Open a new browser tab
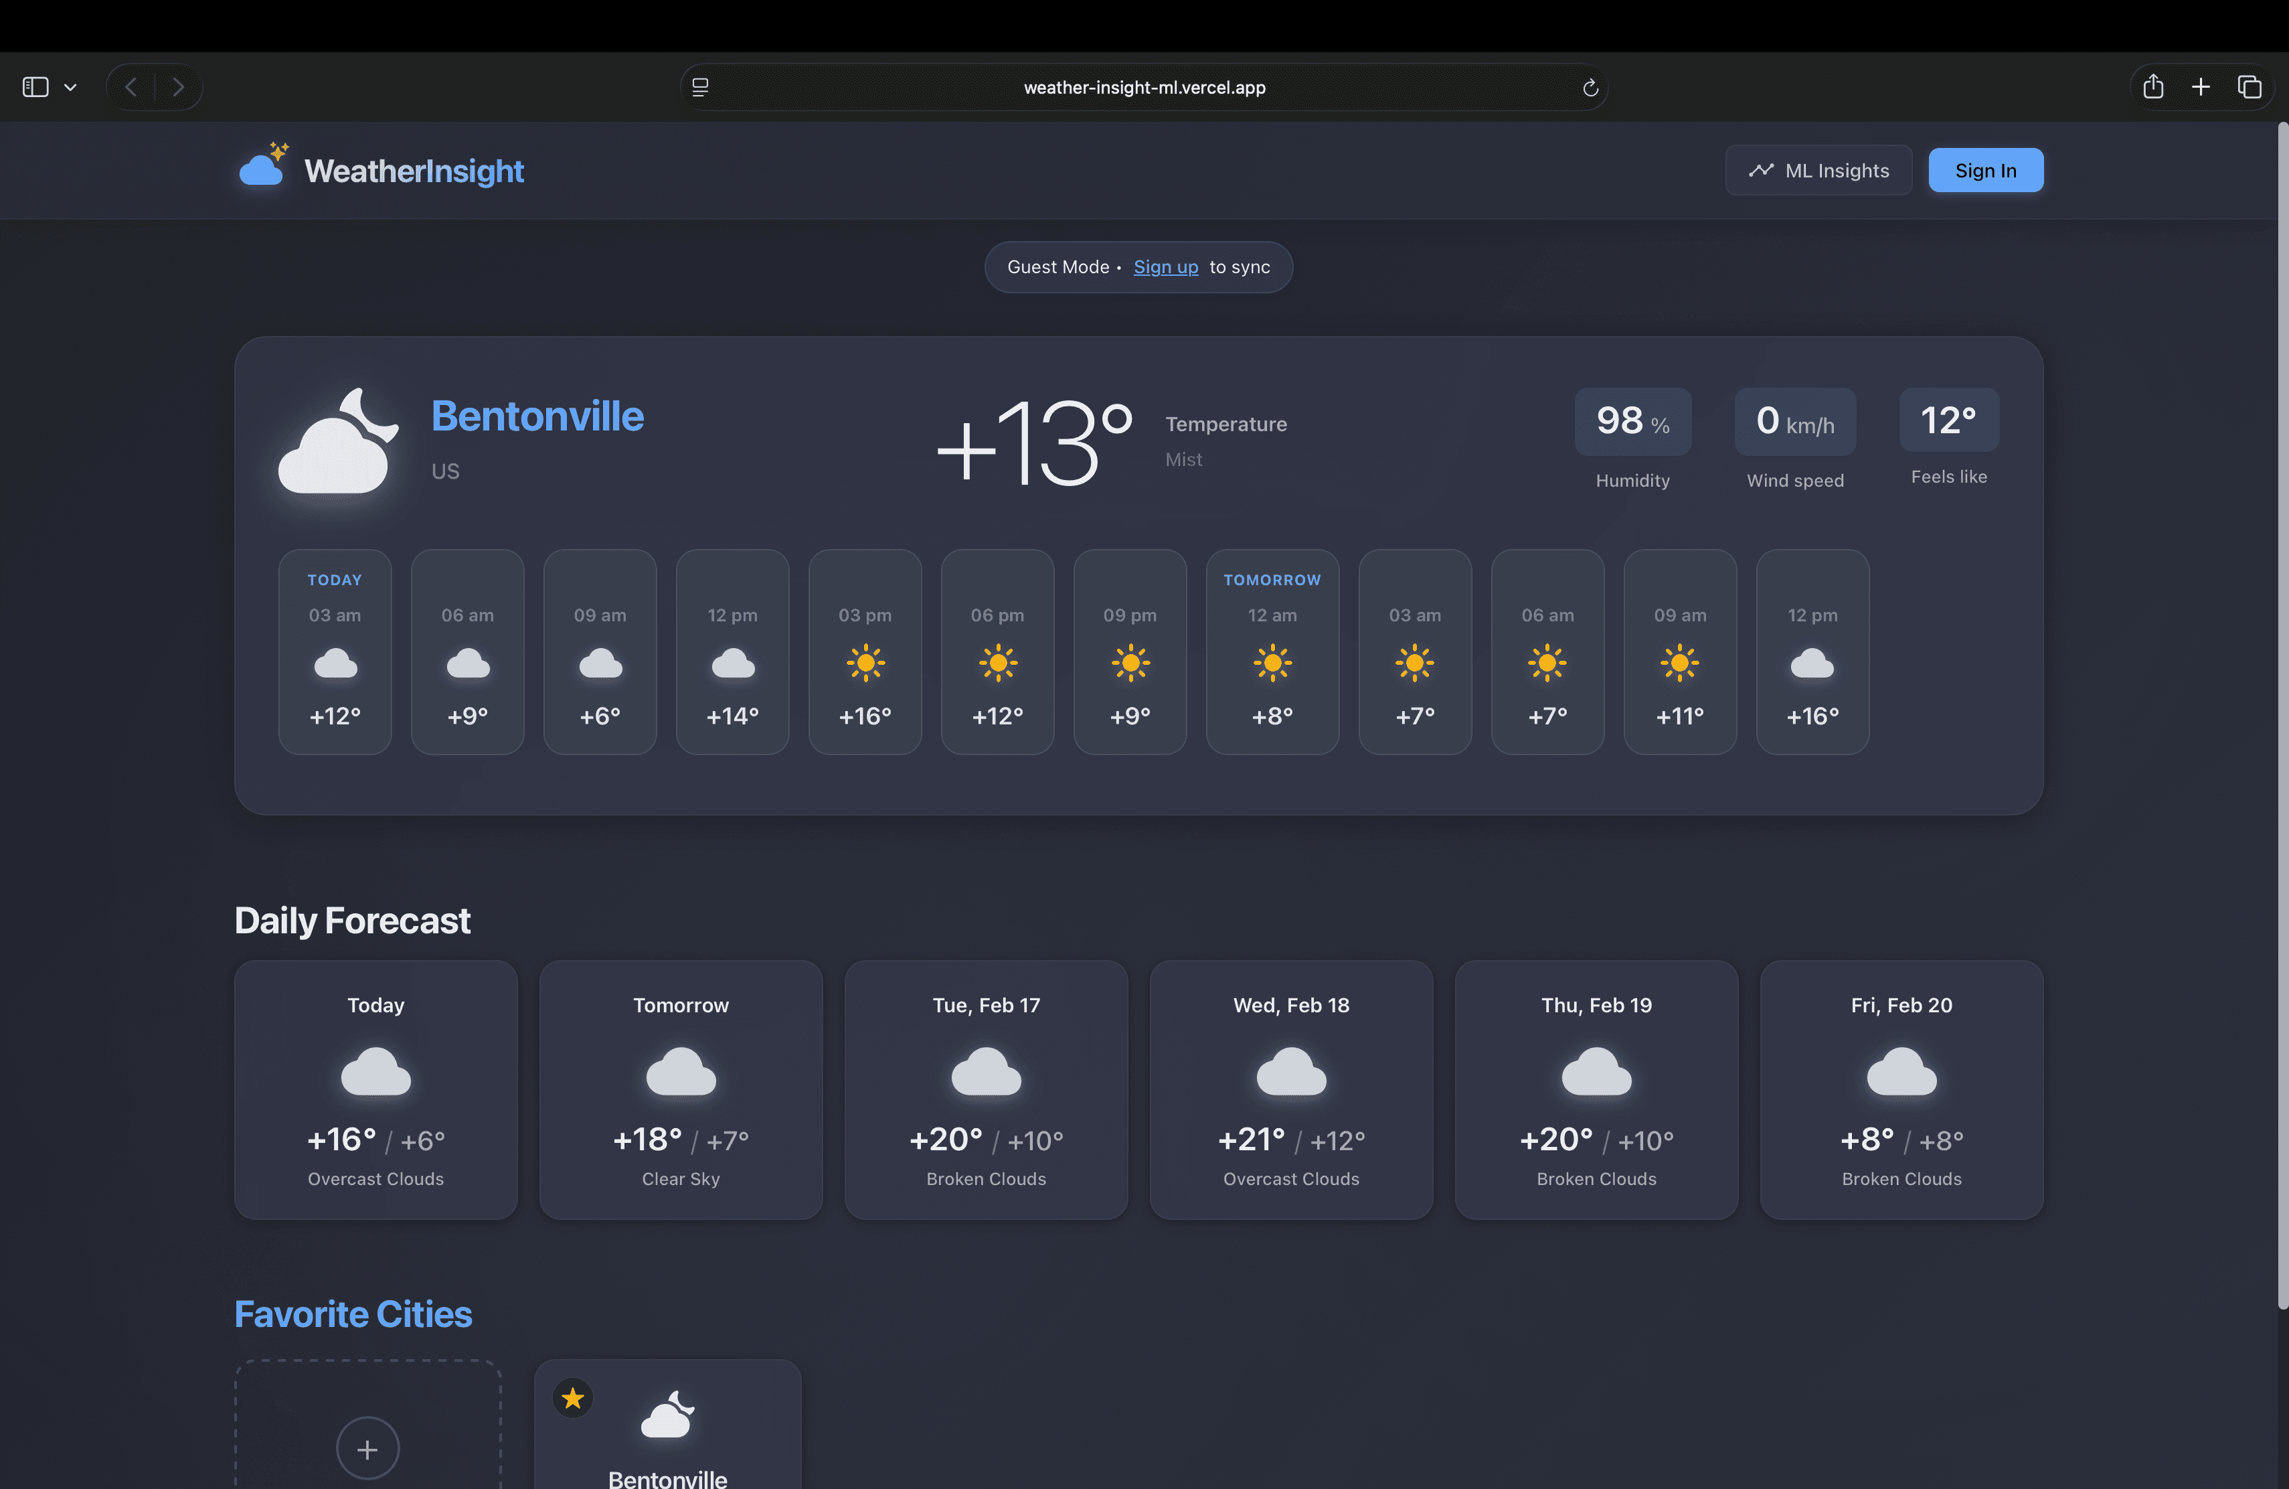This screenshot has height=1489, width=2289. pyautogui.click(x=2201, y=86)
